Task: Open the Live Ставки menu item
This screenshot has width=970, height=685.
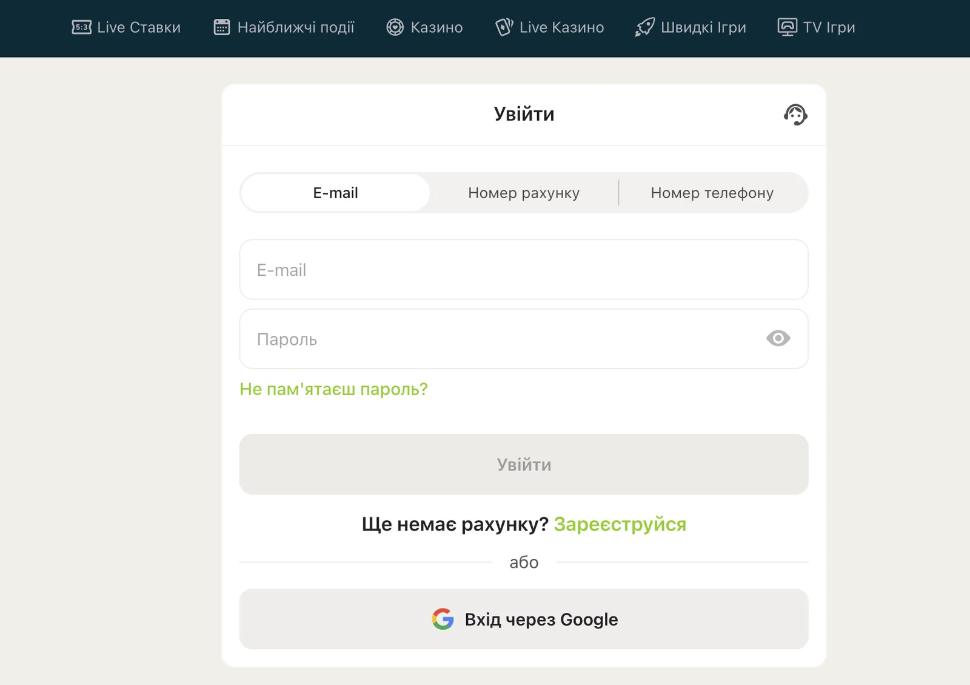Action: coord(126,27)
